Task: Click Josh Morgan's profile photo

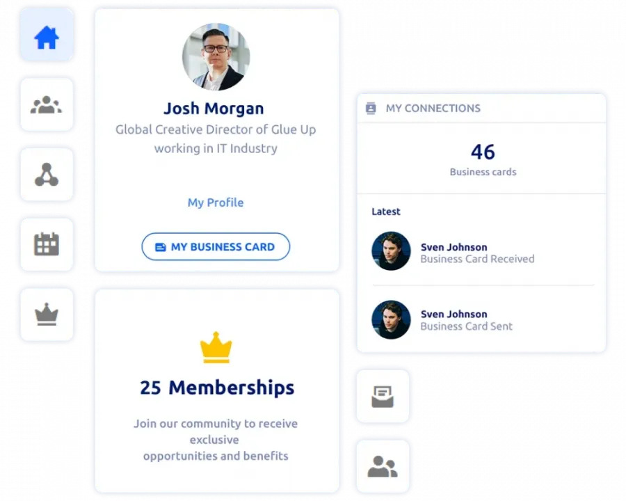Action: coord(216,57)
